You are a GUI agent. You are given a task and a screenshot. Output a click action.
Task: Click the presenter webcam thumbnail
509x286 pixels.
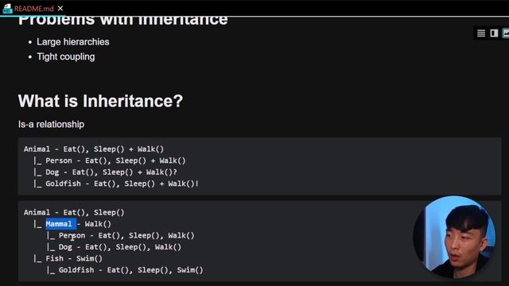[x=454, y=237]
